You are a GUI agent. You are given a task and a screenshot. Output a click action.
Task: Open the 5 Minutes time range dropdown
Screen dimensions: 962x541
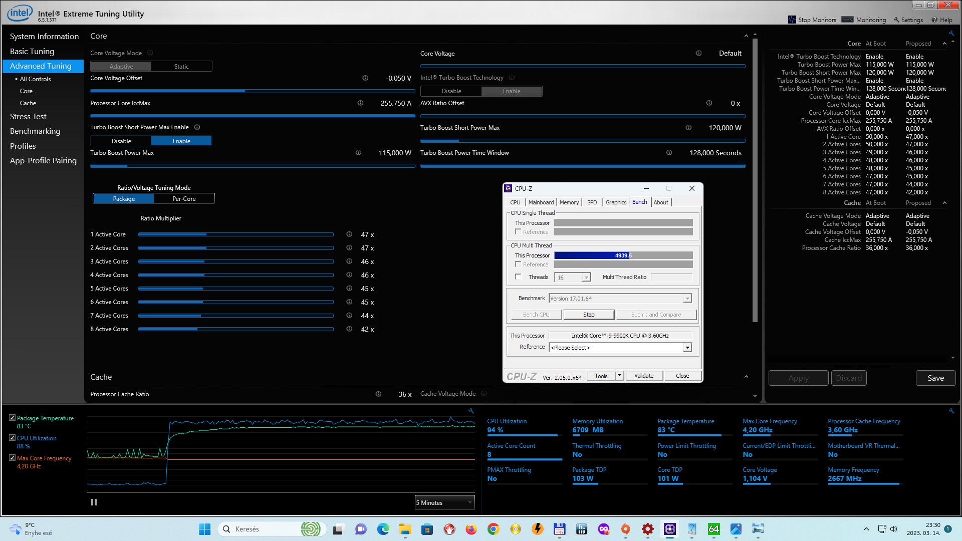click(x=444, y=503)
